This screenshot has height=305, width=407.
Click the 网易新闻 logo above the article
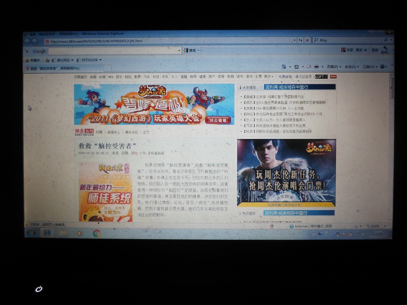pos(84,132)
